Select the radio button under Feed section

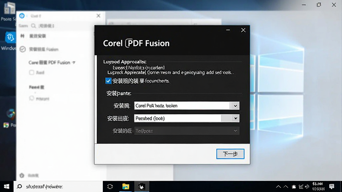tap(32, 98)
